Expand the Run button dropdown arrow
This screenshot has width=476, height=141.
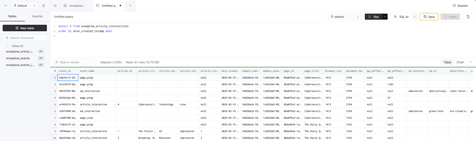click(385, 17)
